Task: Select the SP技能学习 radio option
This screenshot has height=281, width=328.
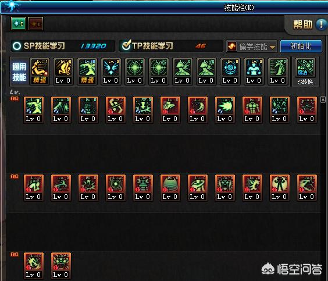Action: 17,46
